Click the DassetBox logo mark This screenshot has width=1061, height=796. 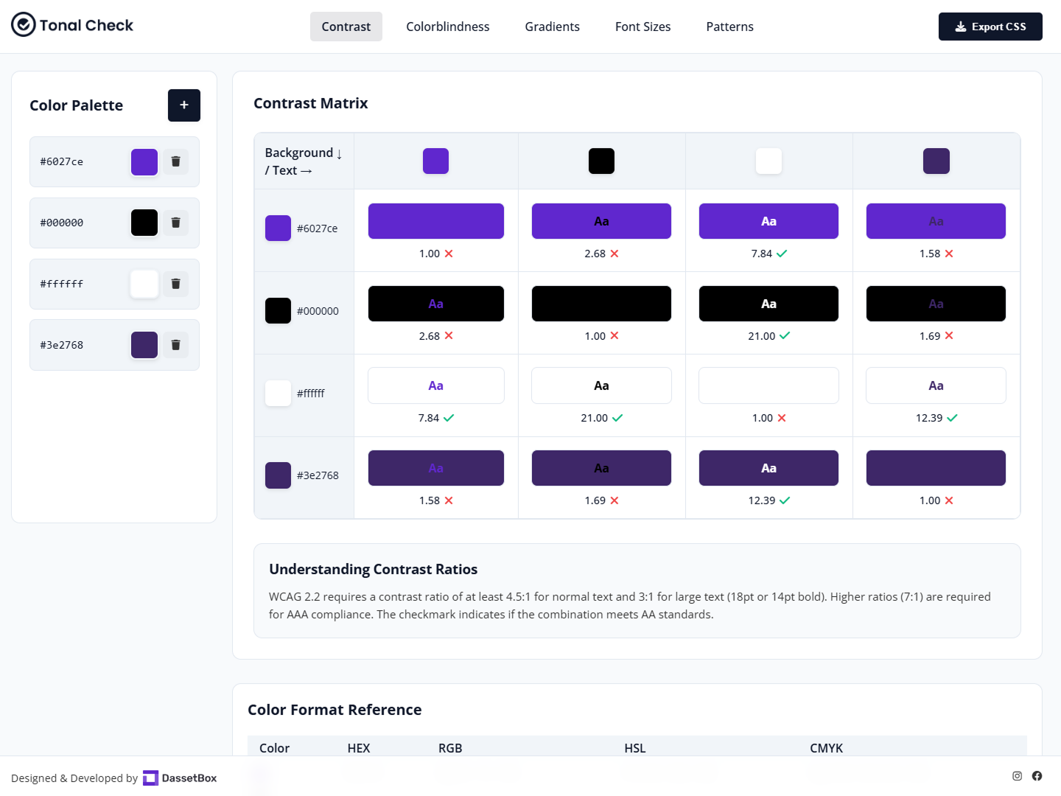pyautogui.click(x=150, y=778)
